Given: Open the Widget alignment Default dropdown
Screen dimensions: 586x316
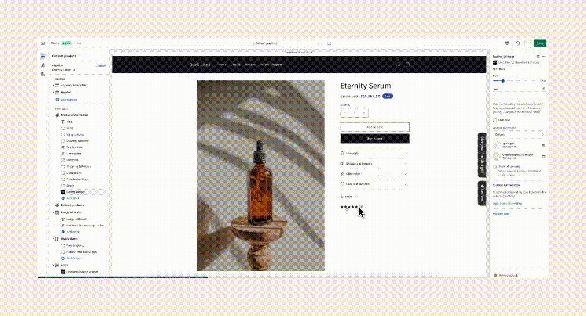Looking at the screenshot, I should (519, 134).
